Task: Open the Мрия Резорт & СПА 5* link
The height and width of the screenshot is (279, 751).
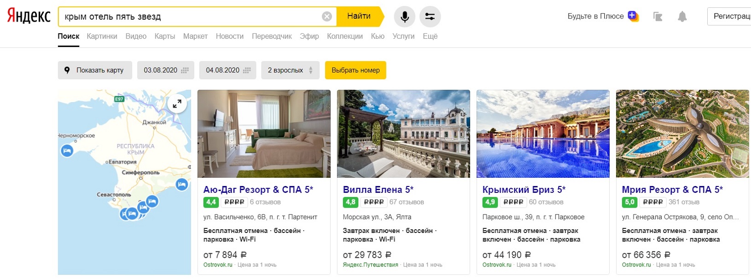Action: coord(672,190)
